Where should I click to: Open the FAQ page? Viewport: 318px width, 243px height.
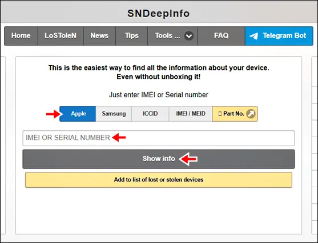click(222, 36)
